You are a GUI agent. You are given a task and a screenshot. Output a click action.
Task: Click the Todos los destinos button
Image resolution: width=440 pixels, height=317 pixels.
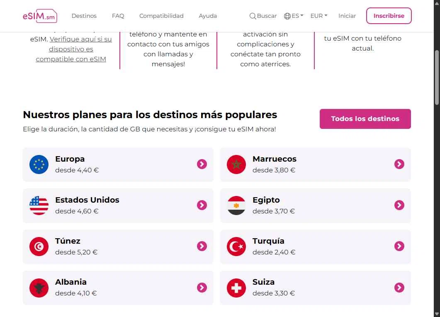pos(365,119)
